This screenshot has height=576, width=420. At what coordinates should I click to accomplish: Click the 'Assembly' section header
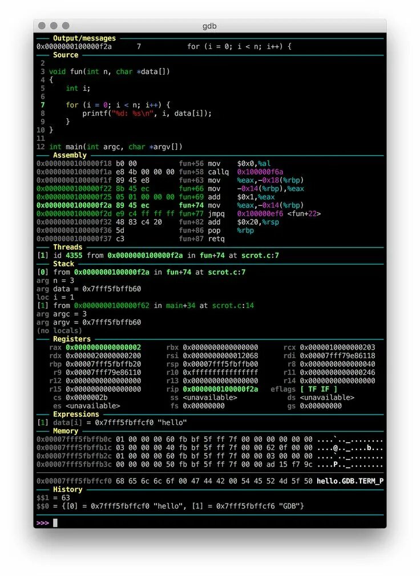(70, 155)
